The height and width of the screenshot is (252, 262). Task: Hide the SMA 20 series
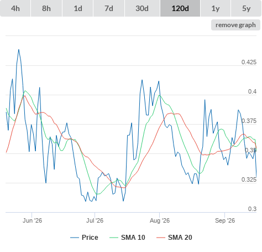point(180,238)
